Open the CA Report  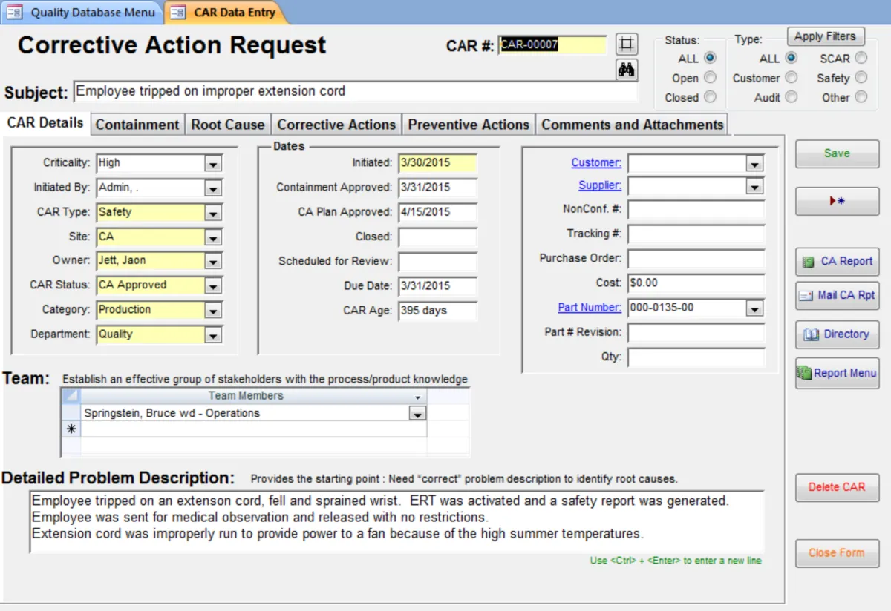pos(837,261)
